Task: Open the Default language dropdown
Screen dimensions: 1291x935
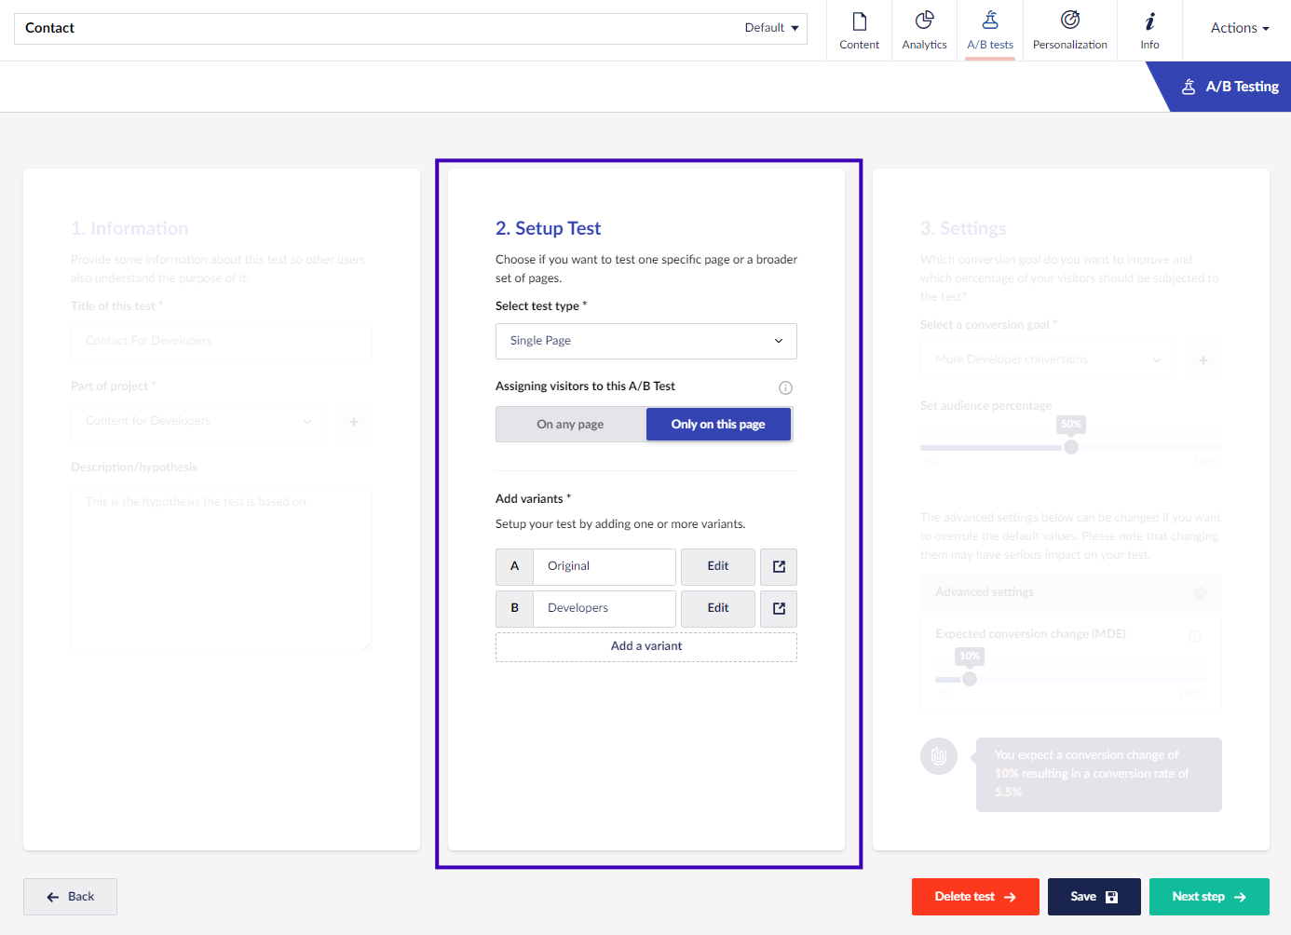Action: point(771,28)
